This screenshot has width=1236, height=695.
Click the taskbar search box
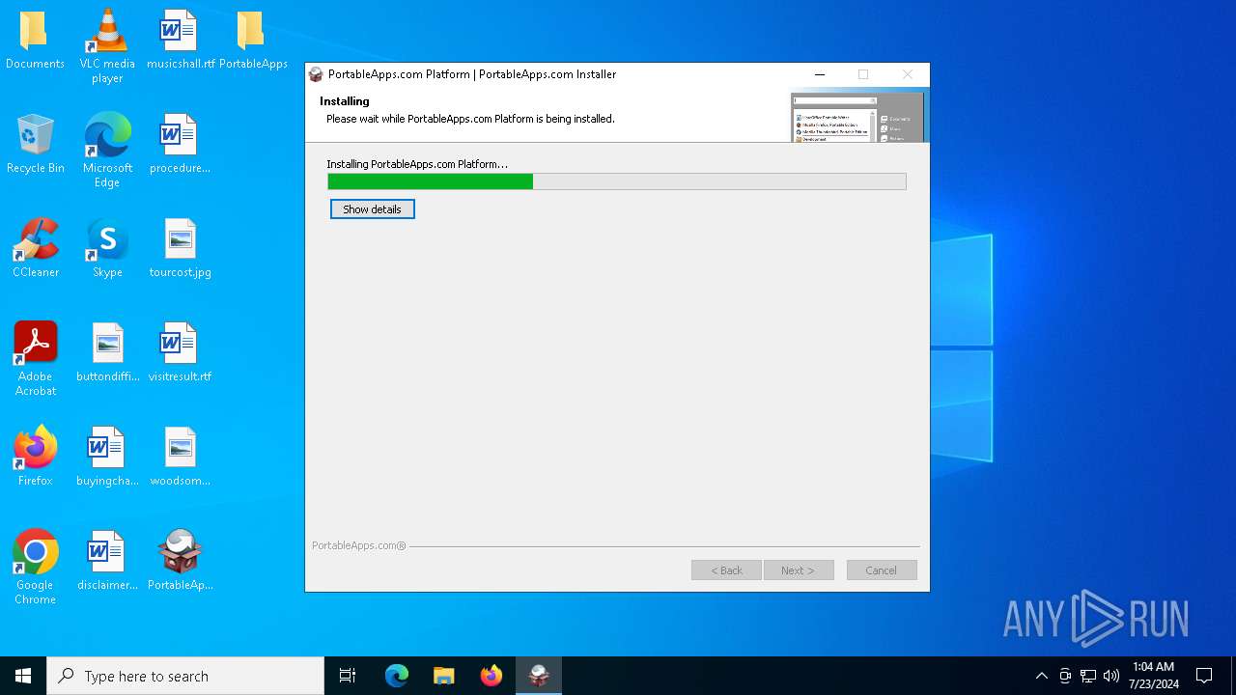[x=185, y=676]
